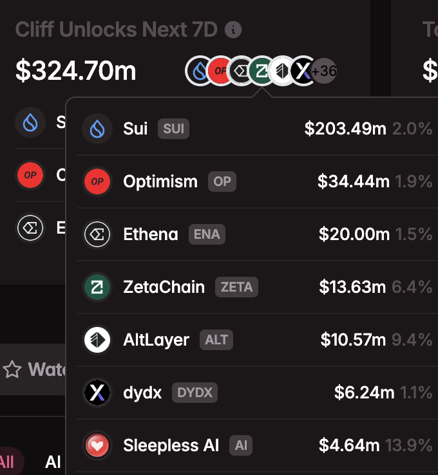Click the Ethena logo in the popup list

97,234
